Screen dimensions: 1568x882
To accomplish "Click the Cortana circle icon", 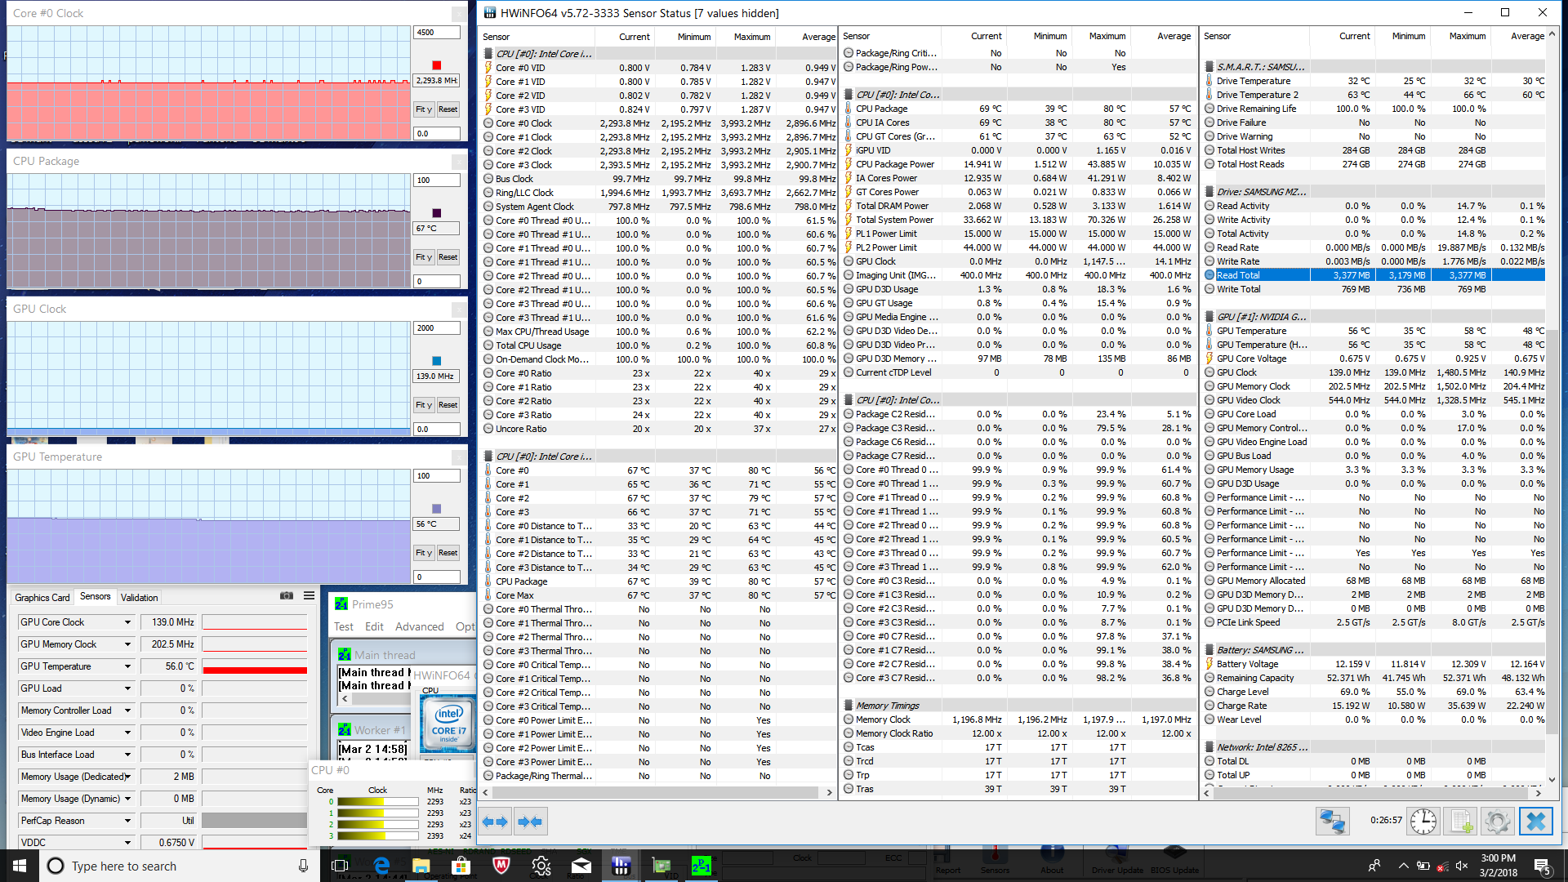I will pyautogui.click(x=56, y=866).
